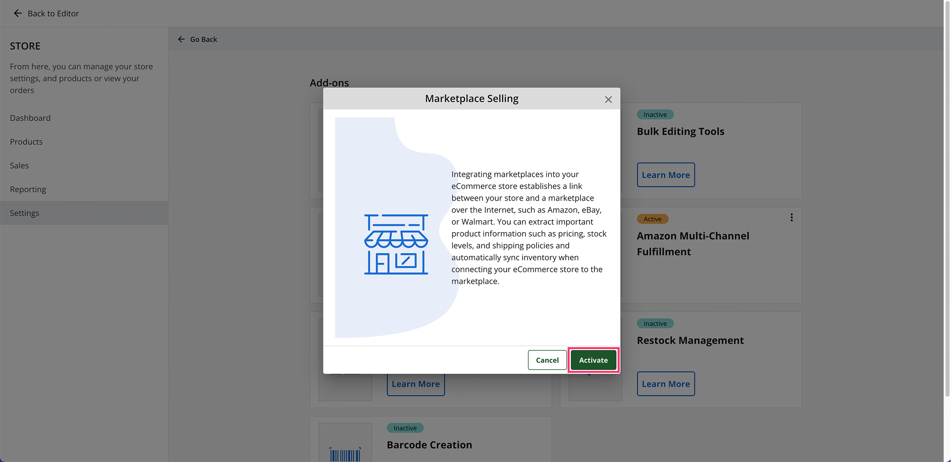This screenshot has height=462, width=951.
Task: Click the Add-ons page heading
Action: click(329, 83)
